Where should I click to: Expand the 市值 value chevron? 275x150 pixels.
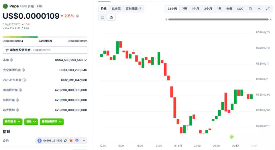85,60
